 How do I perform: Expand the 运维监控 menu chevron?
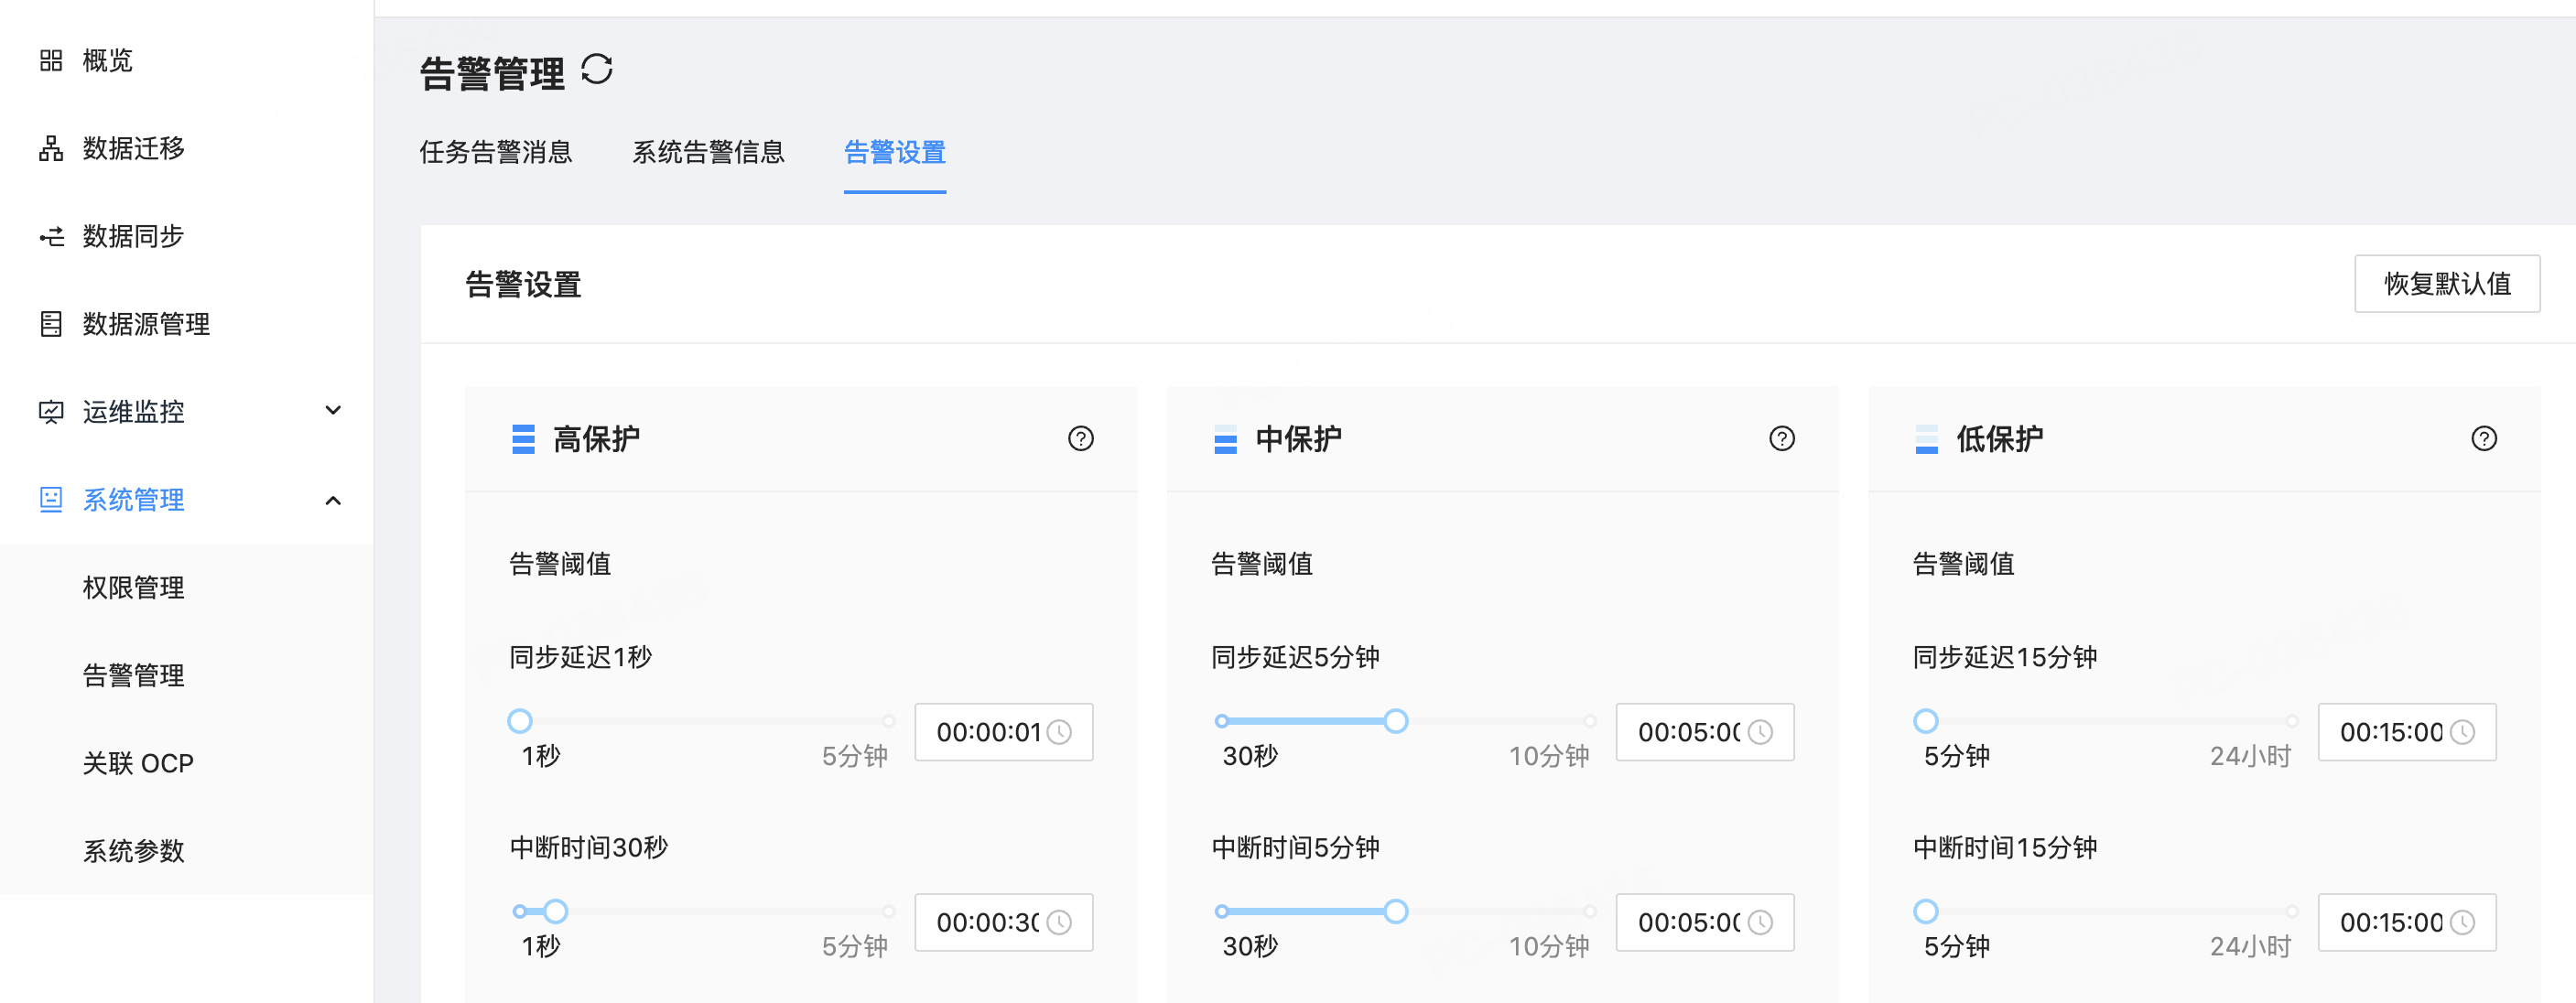(x=333, y=411)
